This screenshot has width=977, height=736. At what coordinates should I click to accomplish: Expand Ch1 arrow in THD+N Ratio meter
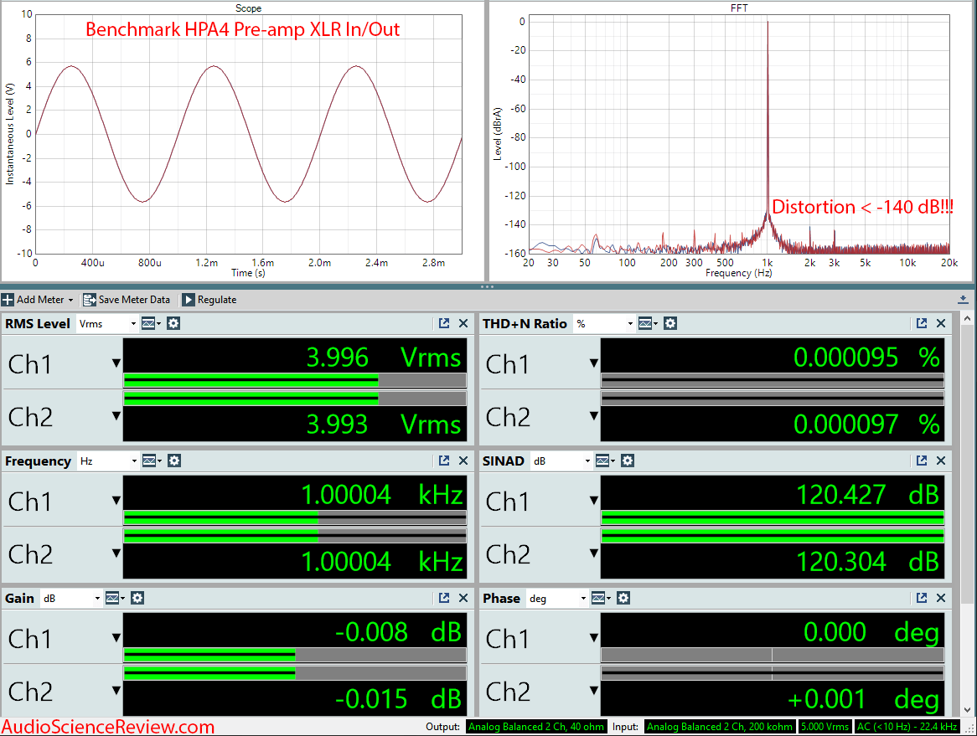point(594,363)
